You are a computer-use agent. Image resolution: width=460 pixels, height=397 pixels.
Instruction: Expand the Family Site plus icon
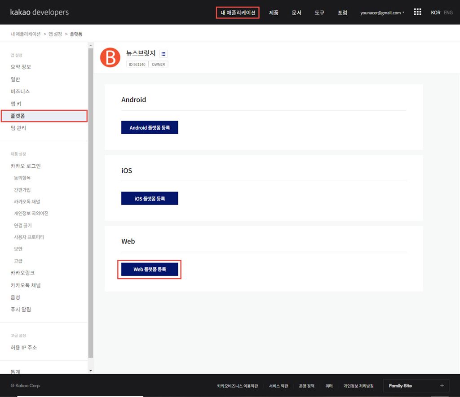[442, 386]
